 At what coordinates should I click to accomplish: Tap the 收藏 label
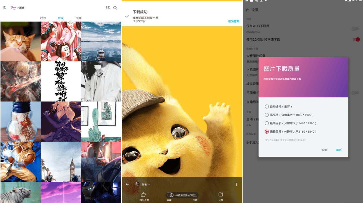tap(169, 200)
